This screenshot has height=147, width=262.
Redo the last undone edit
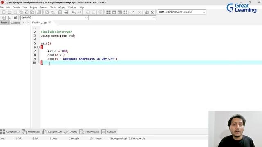79,12
